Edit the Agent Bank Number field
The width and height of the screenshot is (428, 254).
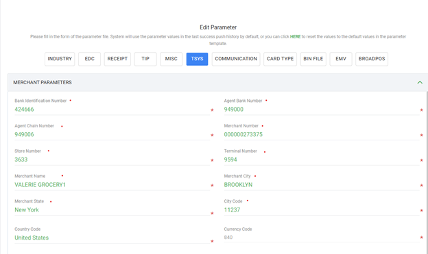point(322,110)
